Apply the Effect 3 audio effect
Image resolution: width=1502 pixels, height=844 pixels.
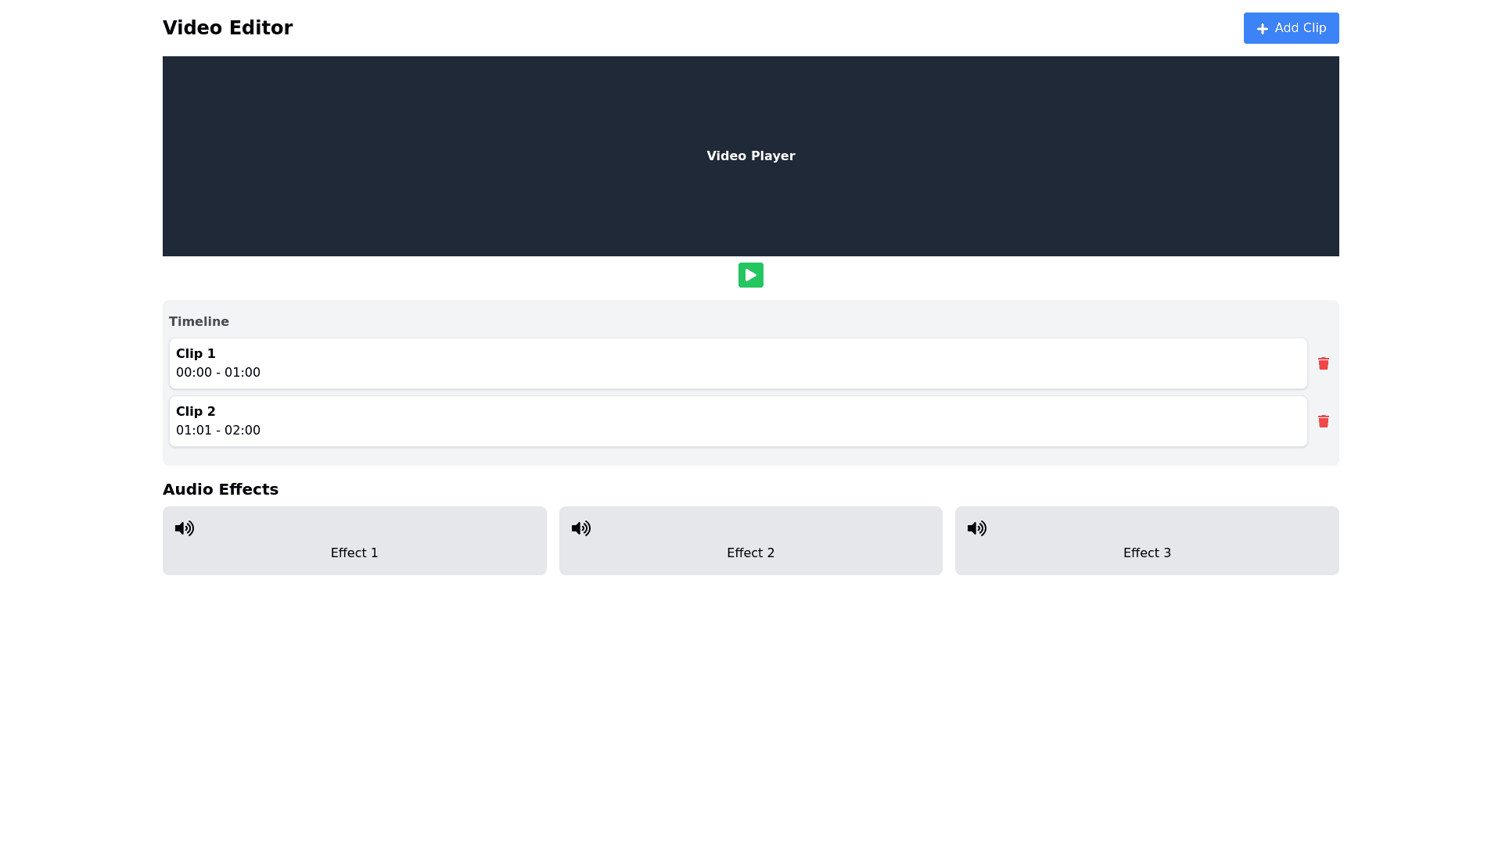tap(1147, 553)
